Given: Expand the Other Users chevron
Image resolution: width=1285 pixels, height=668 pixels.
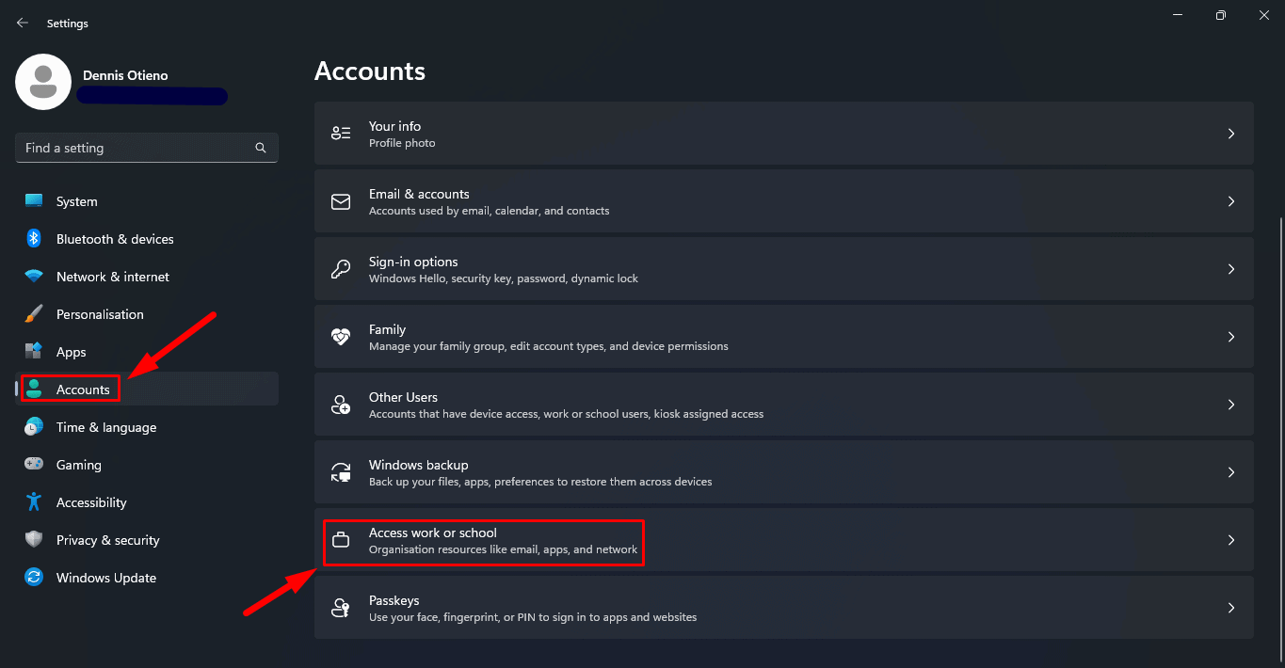Looking at the screenshot, I should [x=1230, y=405].
